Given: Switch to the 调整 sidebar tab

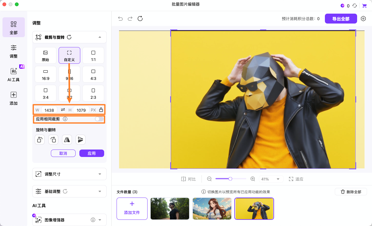Looking at the screenshot, I should click(x=14, y=51).
